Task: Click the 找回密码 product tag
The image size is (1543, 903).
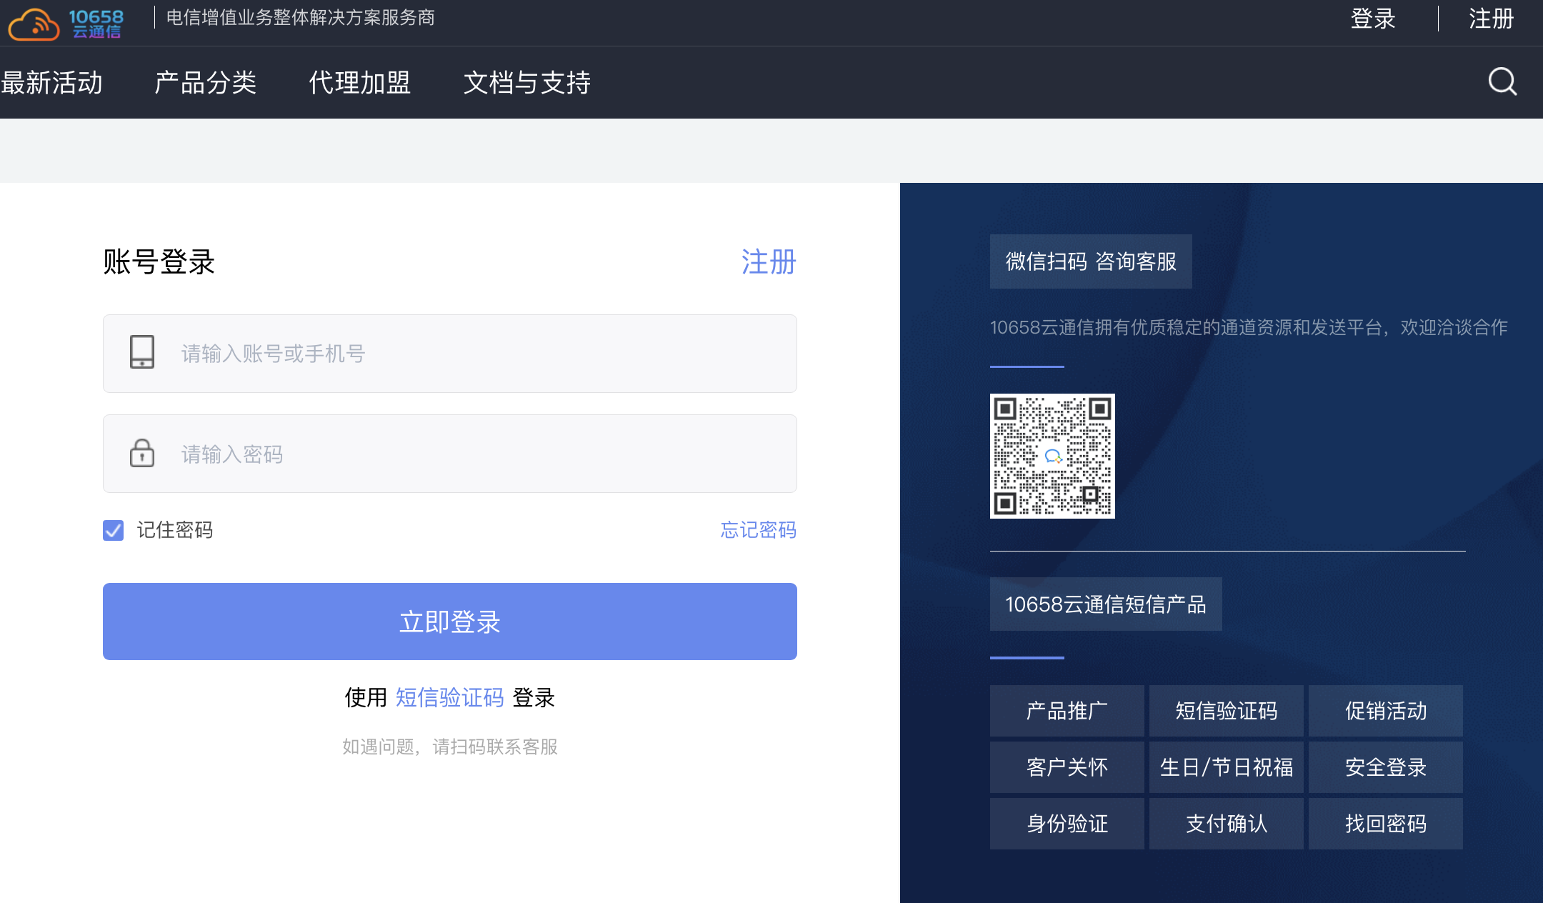Action: pos(1384,823)
